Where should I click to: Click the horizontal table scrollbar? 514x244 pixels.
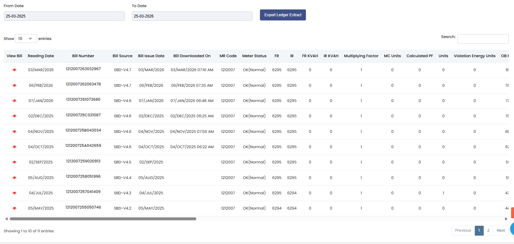pyautogui.click(x=103, y=219)
